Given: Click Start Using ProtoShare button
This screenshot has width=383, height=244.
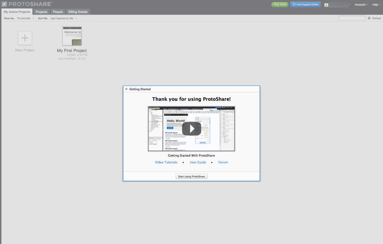Looking at the screenshot, I should click(x=191, y=177).
